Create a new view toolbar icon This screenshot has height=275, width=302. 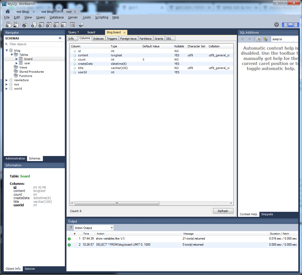[x=49, y=25]
